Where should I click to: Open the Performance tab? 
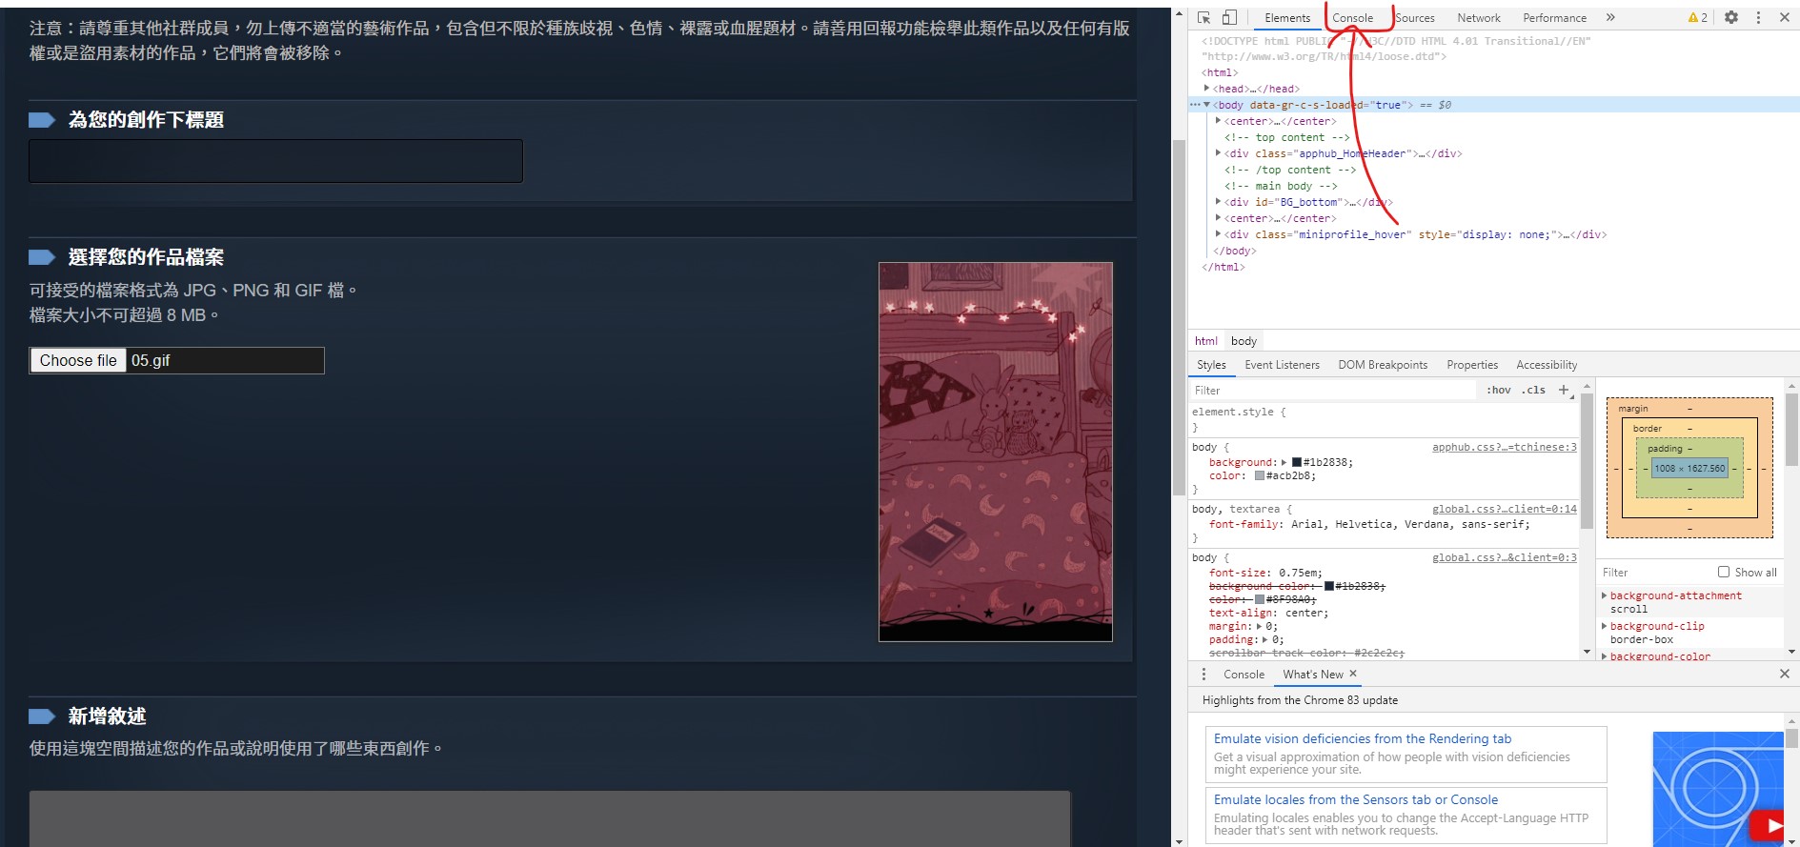[x=1555, y=18]
